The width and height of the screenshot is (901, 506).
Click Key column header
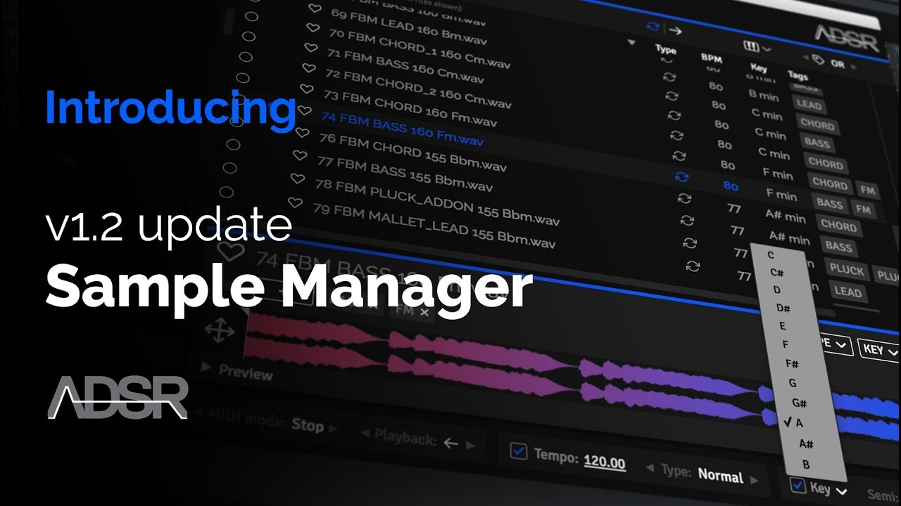[x=758, y=69]
